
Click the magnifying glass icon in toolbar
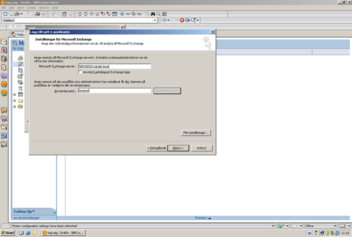pyautogui.click(x=159, y=14)
